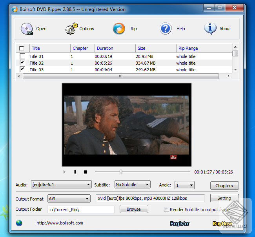
Task: Click the About info bubble icon
Action: tap(210, 29)
